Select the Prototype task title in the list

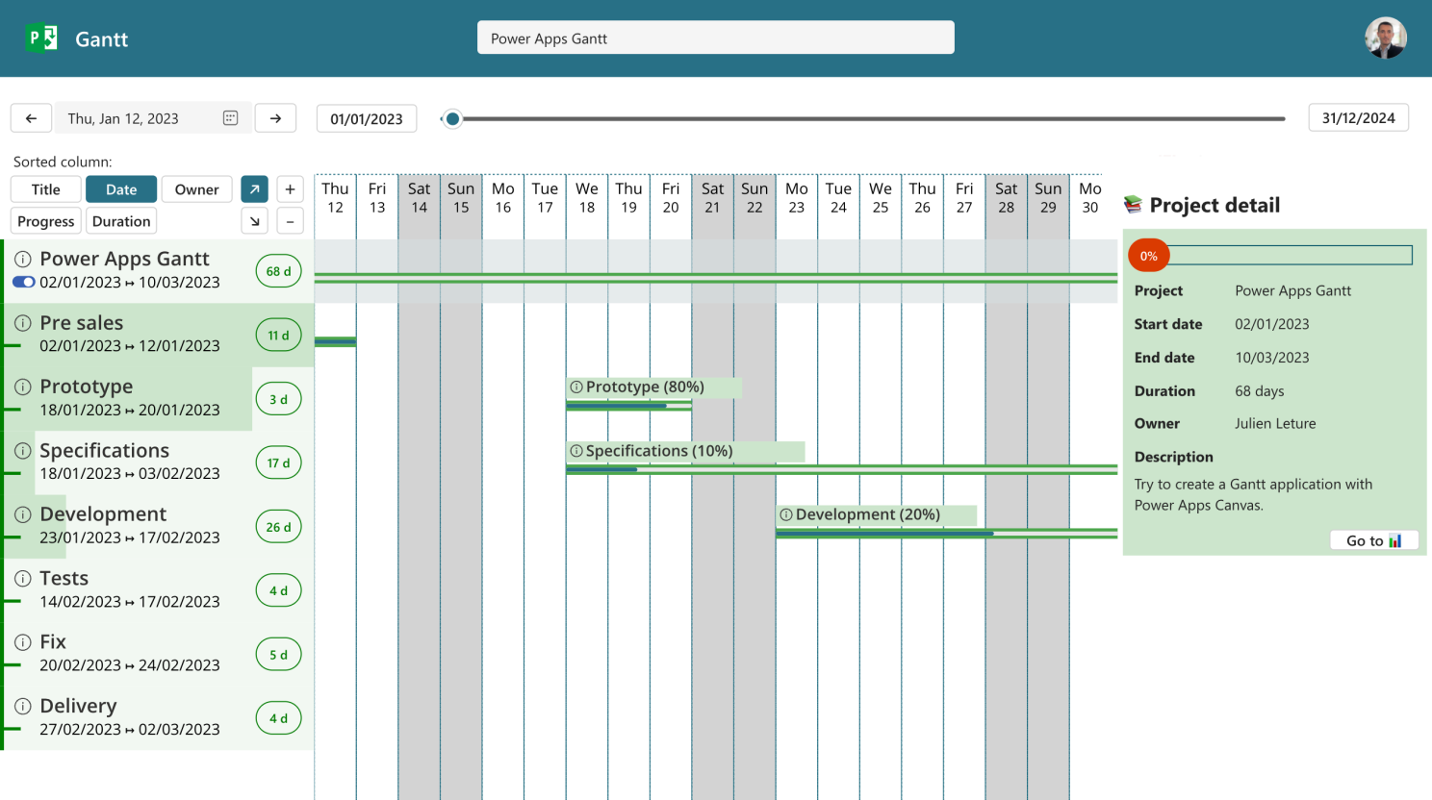[x=87, y=387]
